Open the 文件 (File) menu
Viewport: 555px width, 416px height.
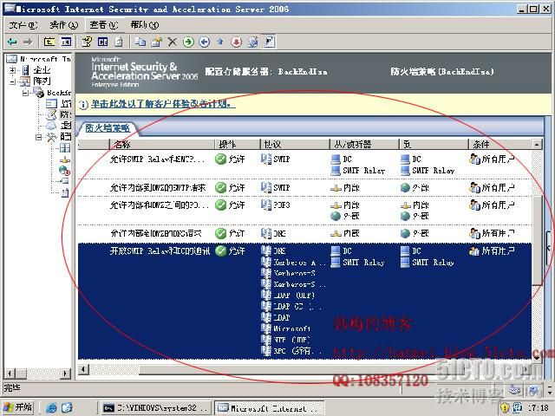coord(23,25)
